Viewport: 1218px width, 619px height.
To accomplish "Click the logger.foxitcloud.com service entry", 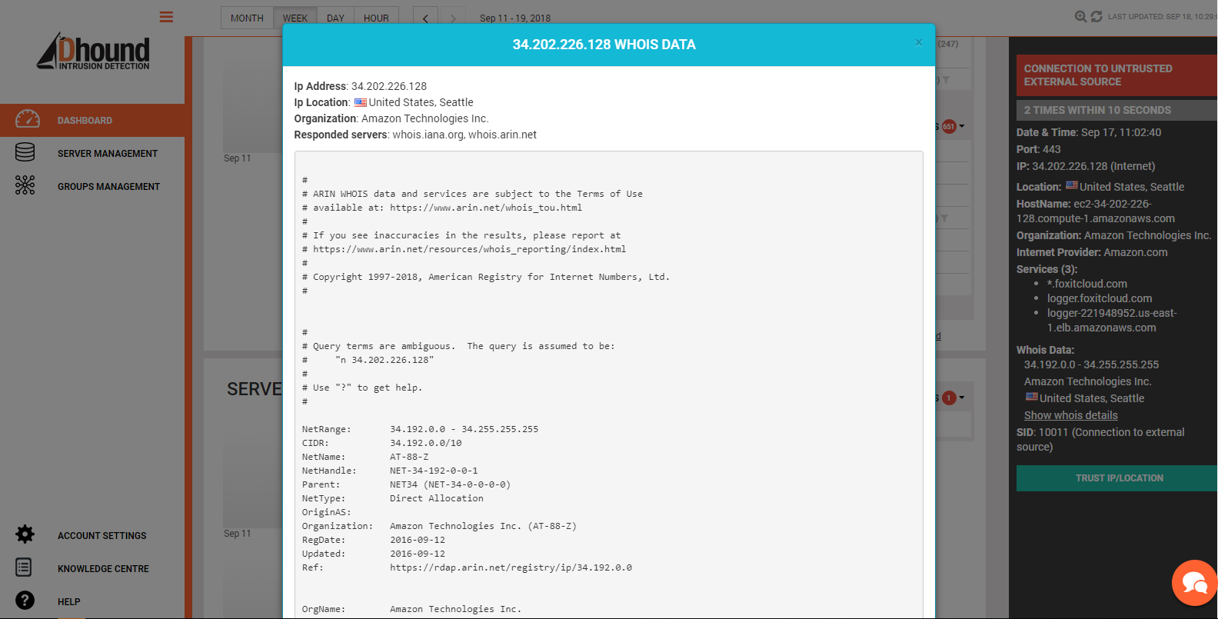I will pyautogui.click(x=1100, y=298).
